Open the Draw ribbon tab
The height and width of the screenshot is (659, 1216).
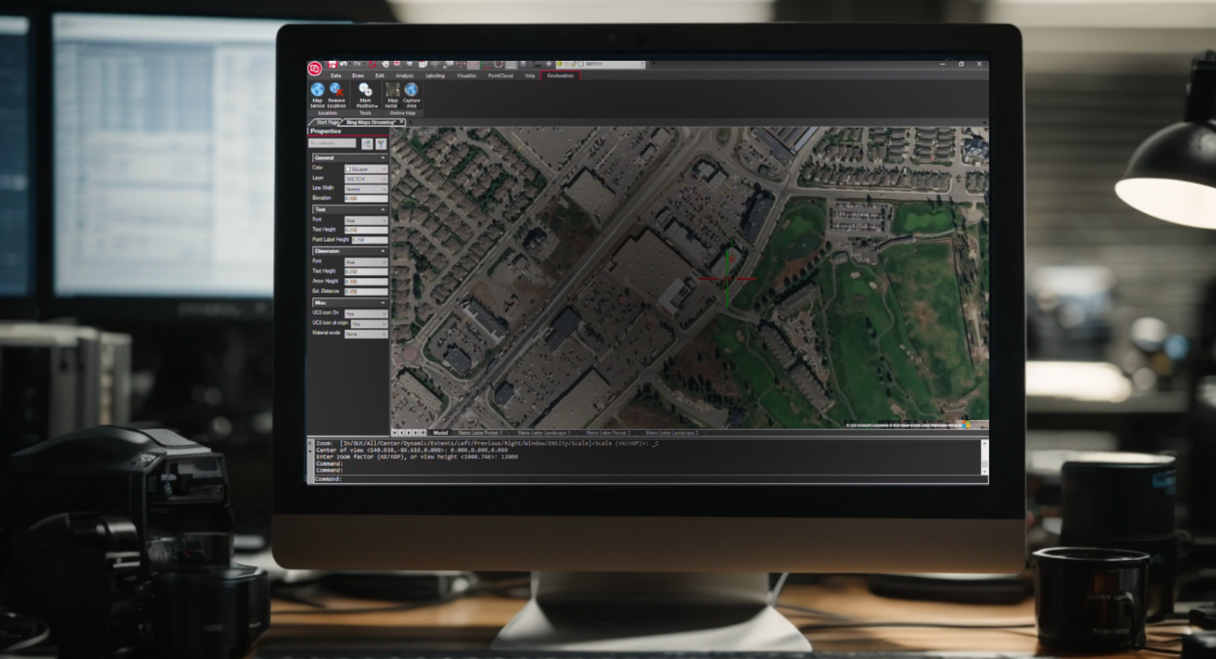click(x=358, y=75)
